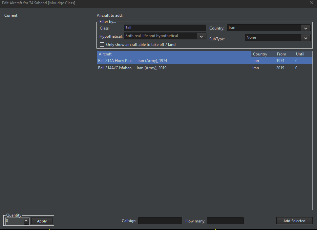The width and height of the screenshot is (317, 230).
Task: Sort by the From column header
Action: click(285, 54)
